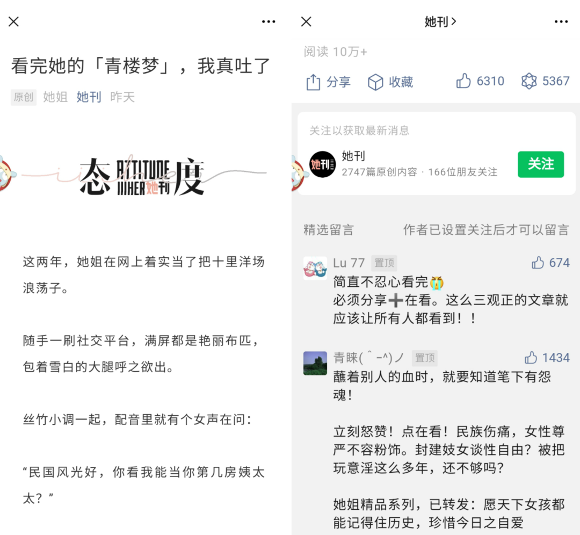The width and height of the screenshot is (580, 535).
Task: Open the three-dot menu on the right panel
Action: [561, 21]
